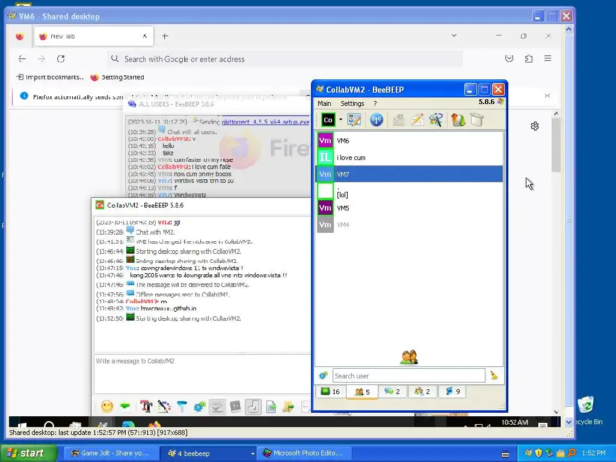
Task: Click the green presets icon in chat toolbar
Action: tap(125, 406)
